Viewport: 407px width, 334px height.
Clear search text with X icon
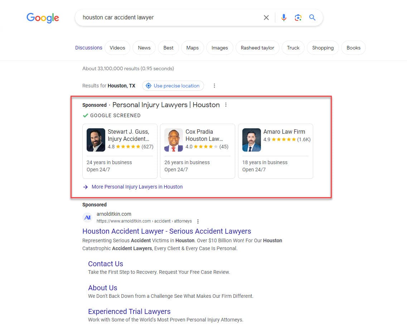(x=266, y=18)
